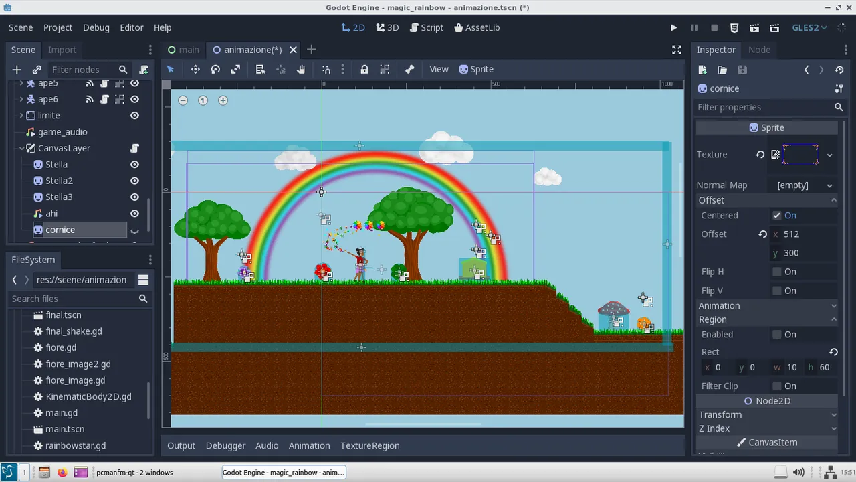Zoom in on the canvas viewport
The height and width of the screenshot is (482, 856).
223,100
